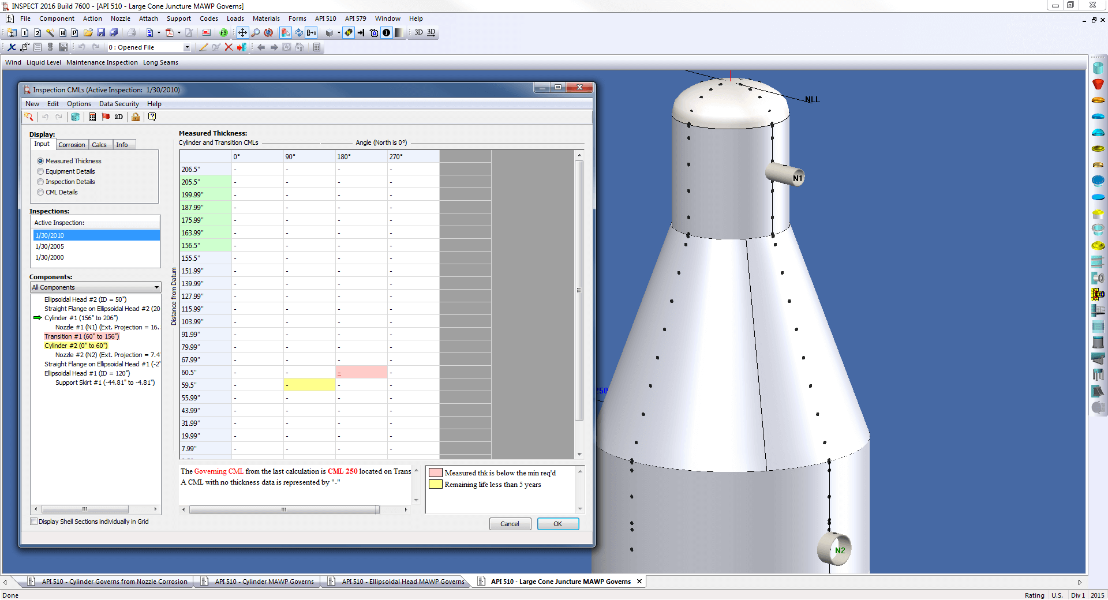Switch to the Corrosion tab in the dialog
Image resolution: width=1108 pixels, height=600 pixels.
click(x=72, y=144)
